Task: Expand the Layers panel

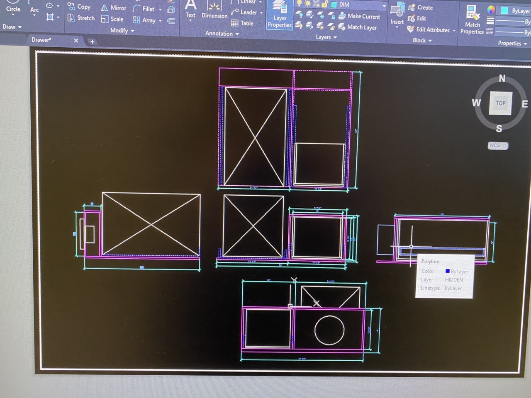Action: [326, 37]
